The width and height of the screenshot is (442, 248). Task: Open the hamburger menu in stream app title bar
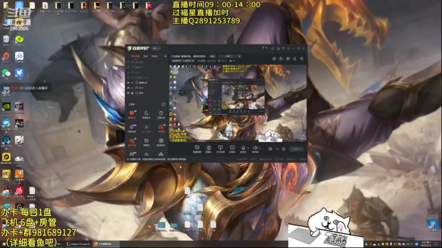click(x=288, y=48)
